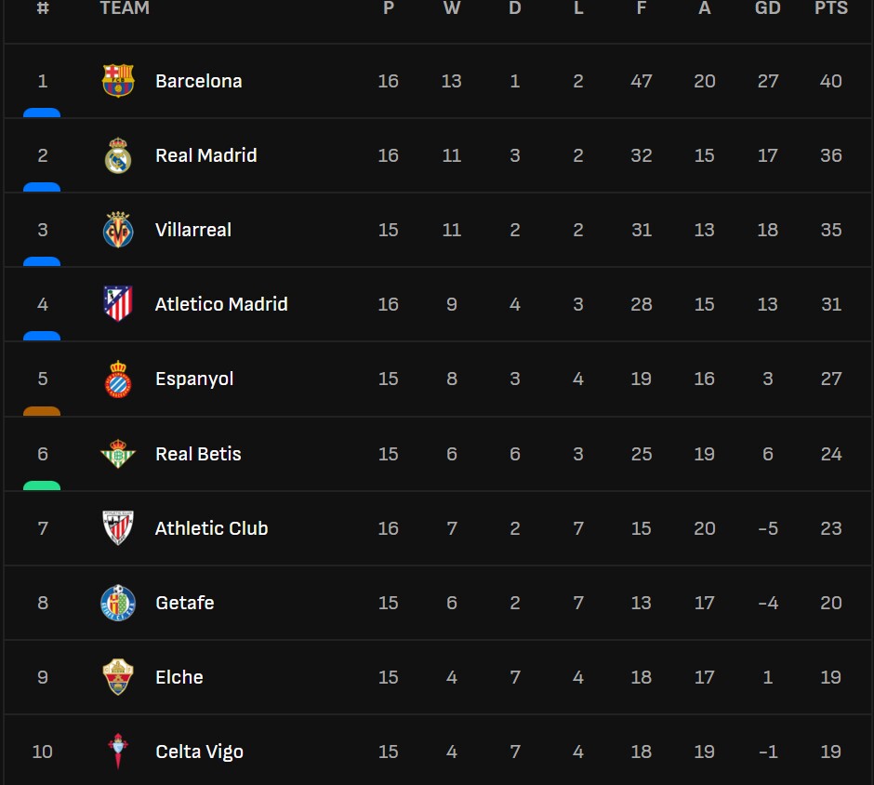The height and width of the screenshot is (785, 874).
Task: Open the Barcelona team name link
Action: point(198,81)
